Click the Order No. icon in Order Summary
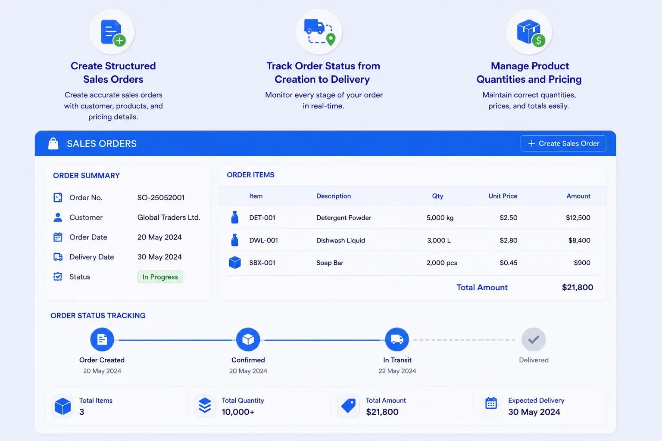Image resolution: width=662 pixels, height=441 pixels. [x=58, y=198]
